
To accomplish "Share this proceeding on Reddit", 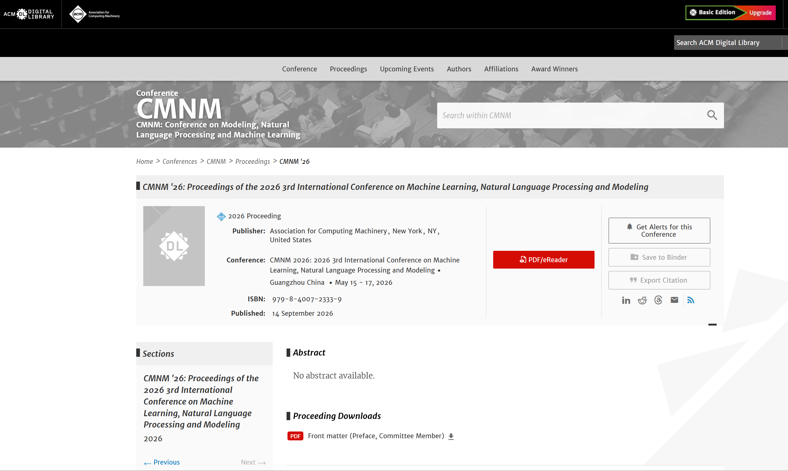I will 642,300.
